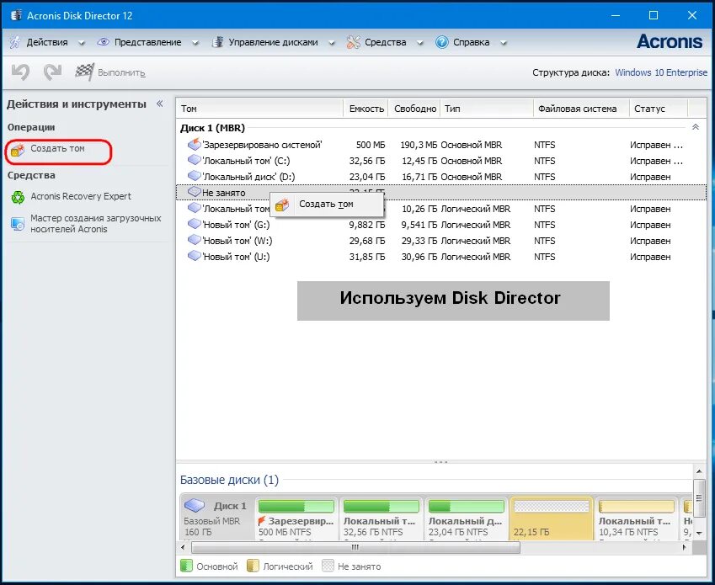Click the Средства tools icon
715x585 pixels.
click(x=353, y=42)
